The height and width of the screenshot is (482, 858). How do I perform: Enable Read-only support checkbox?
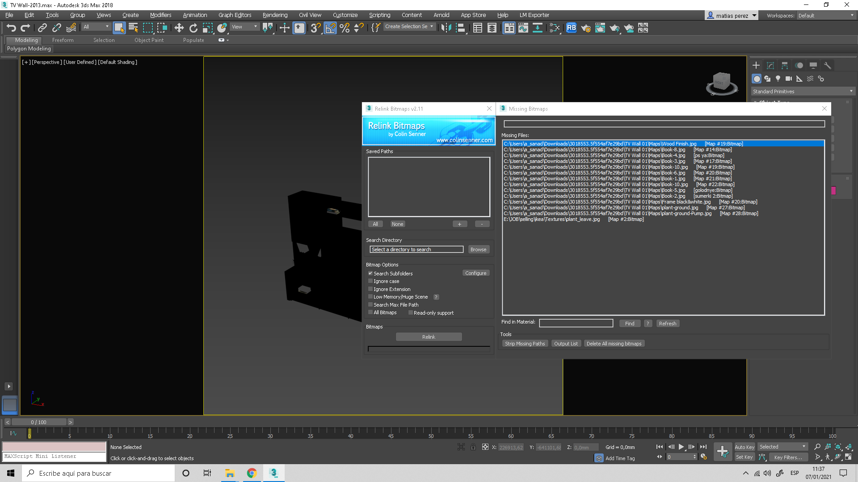pos(410,312)
